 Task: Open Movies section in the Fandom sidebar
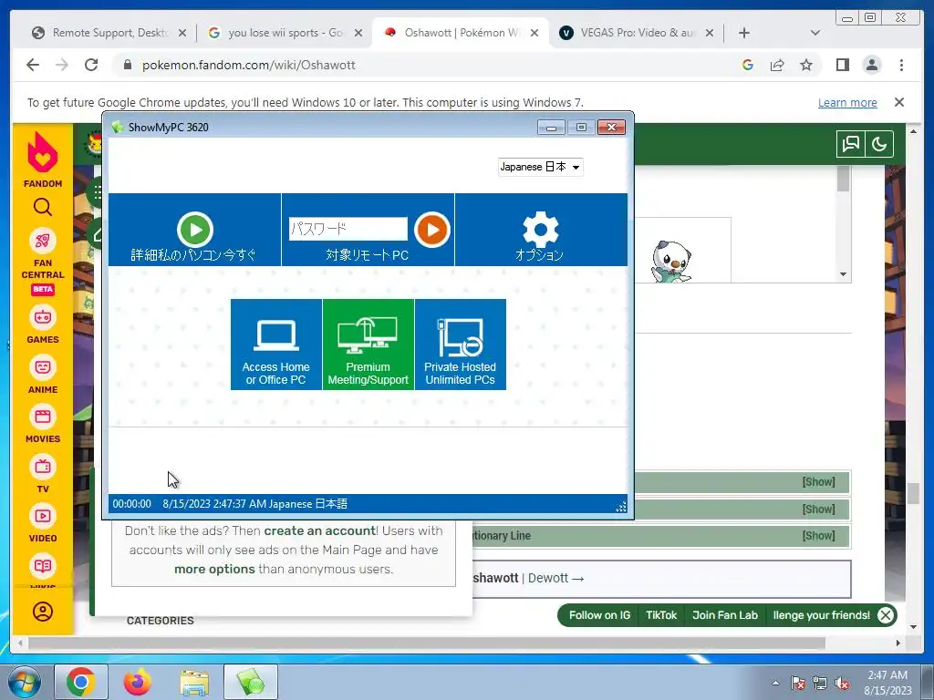pyautogui.click(x=43, y=425)
